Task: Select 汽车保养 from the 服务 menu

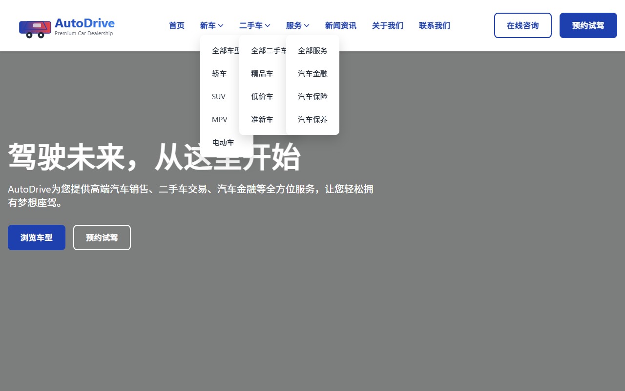Action: [312, 119]
